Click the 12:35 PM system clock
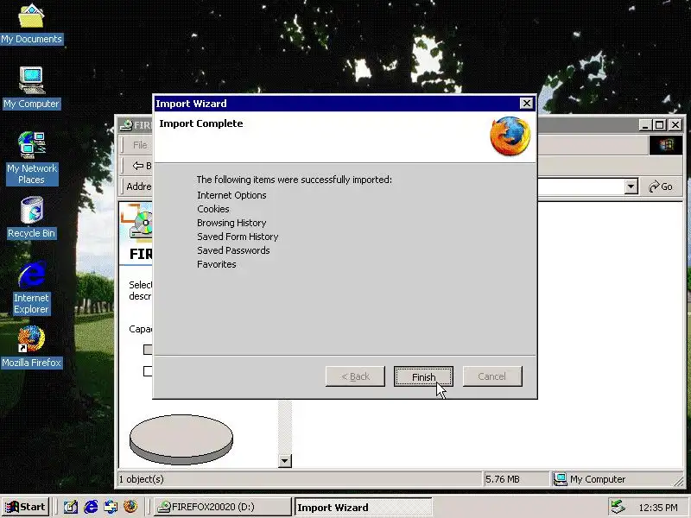 (658, 508)
